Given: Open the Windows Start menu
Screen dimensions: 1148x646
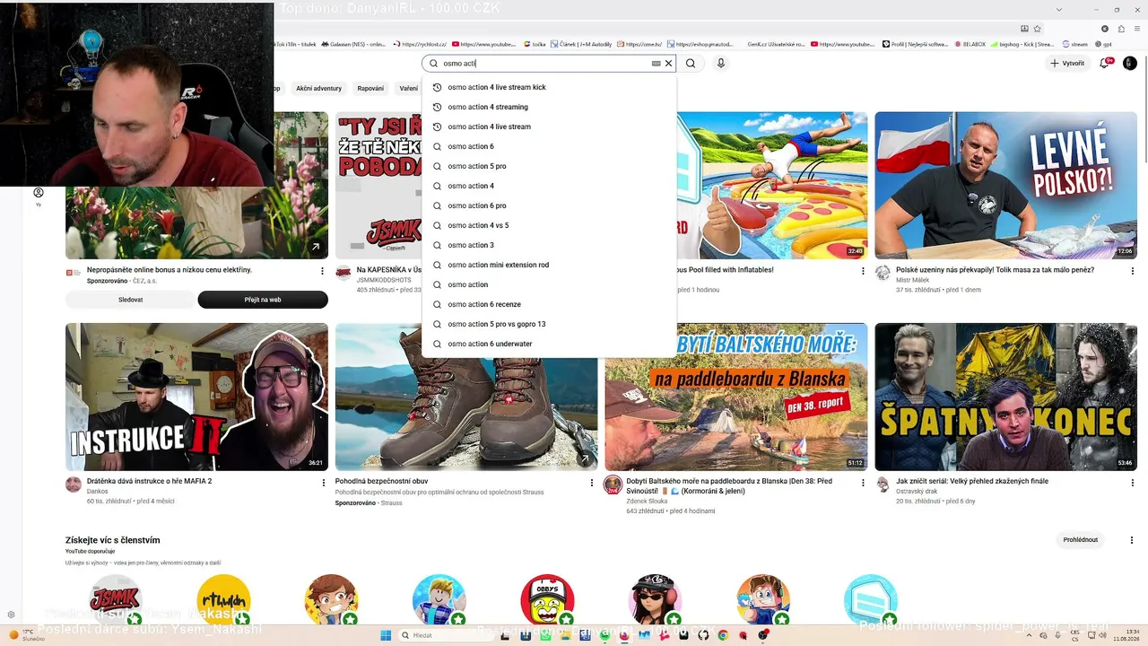Looking at the screenshot, I should pos(386,635).
